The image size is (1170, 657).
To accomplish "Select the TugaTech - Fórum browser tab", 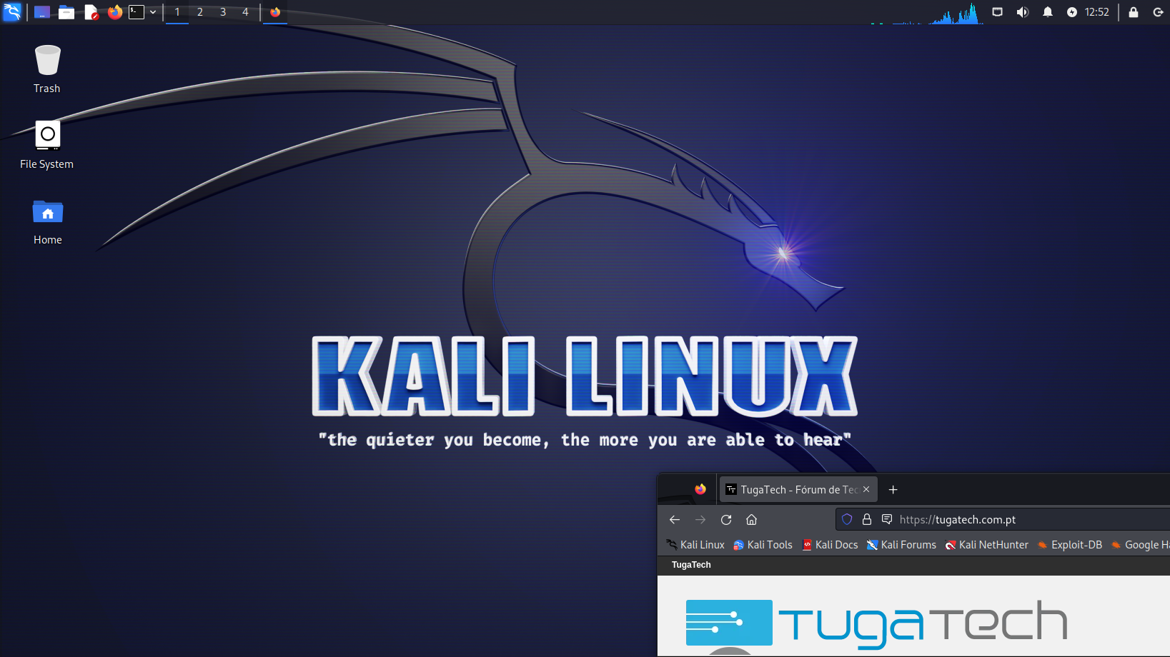I will click(x=798, y=489).
